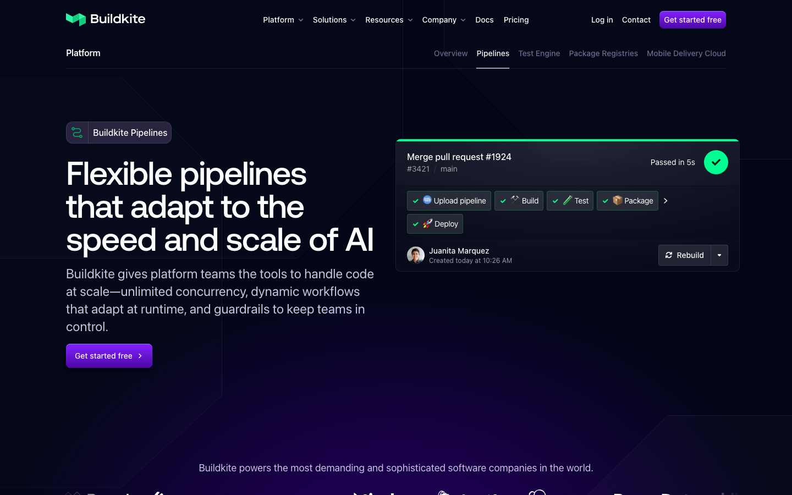Click the green passed checkmark circle
The height and width of the screenshot is (495, 792).
(716, 162)
